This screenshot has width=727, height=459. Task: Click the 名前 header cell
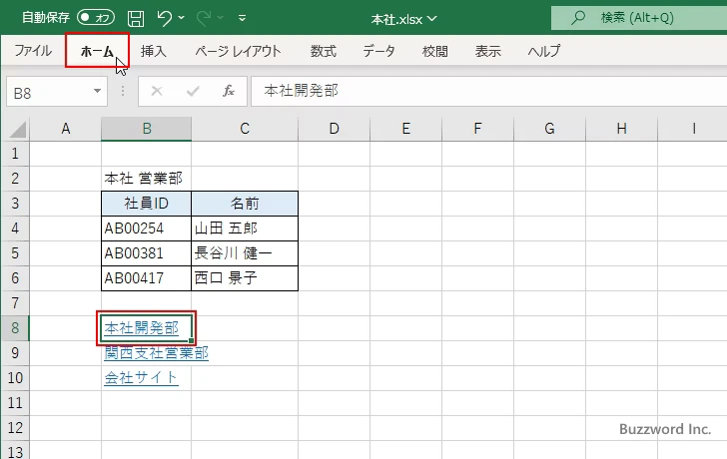(x=245, y=204)
